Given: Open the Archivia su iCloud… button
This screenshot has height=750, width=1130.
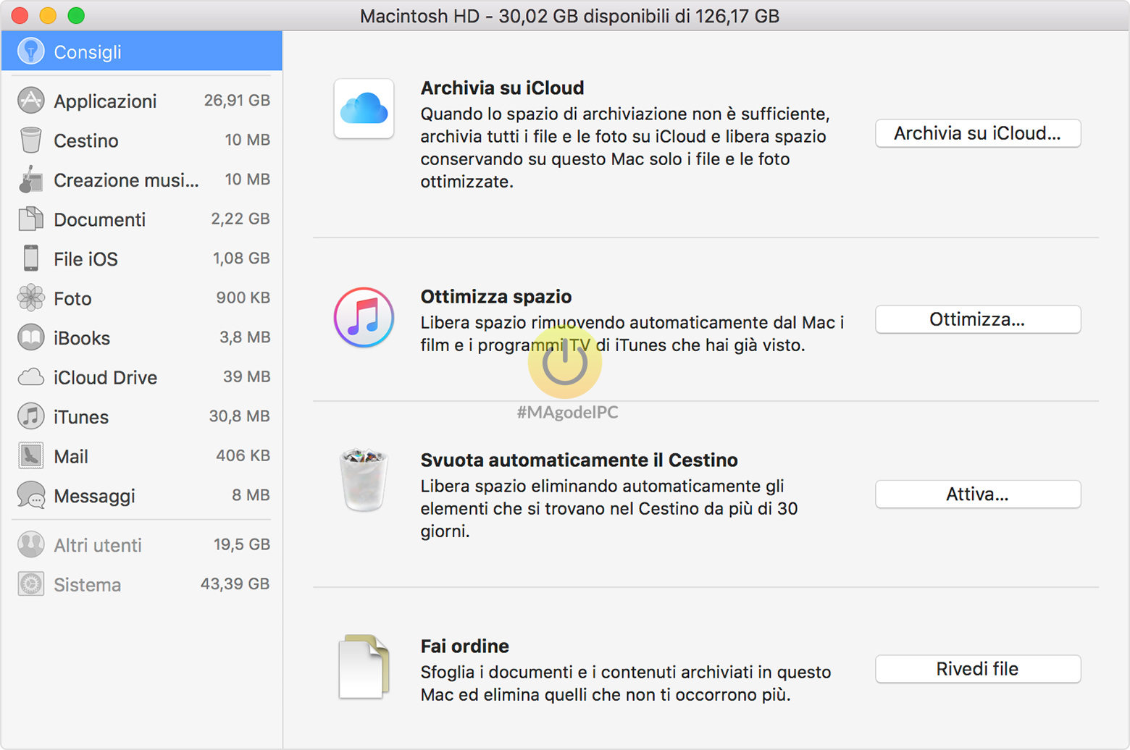Looking at the screenshot, I should (x=978, y=133).
